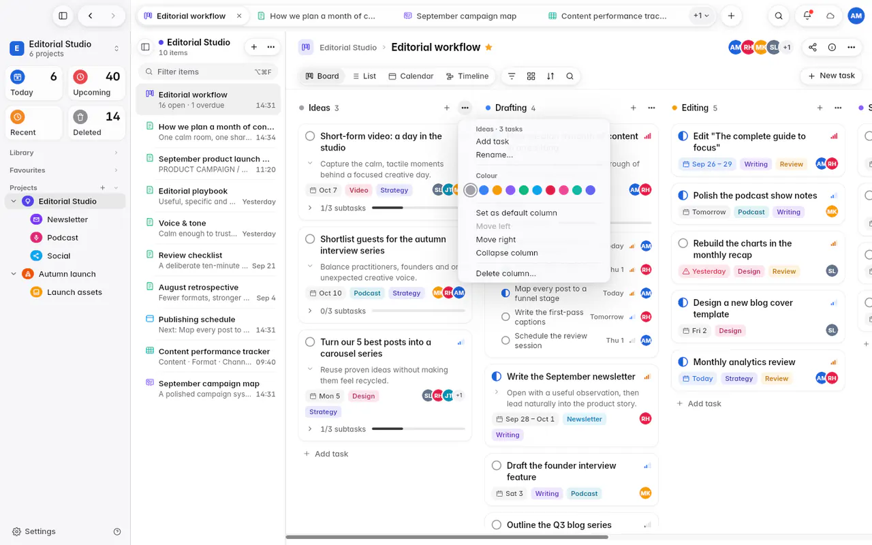The image size is (872, 545).
Task: Mark "Shortlist guests for the autumn" task complete
Action: [310, 239]
